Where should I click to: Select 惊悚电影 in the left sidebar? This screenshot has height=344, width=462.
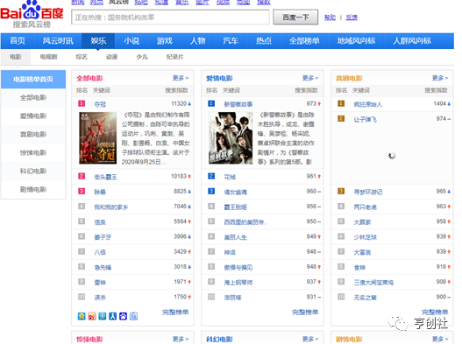(x=33, y=153)
